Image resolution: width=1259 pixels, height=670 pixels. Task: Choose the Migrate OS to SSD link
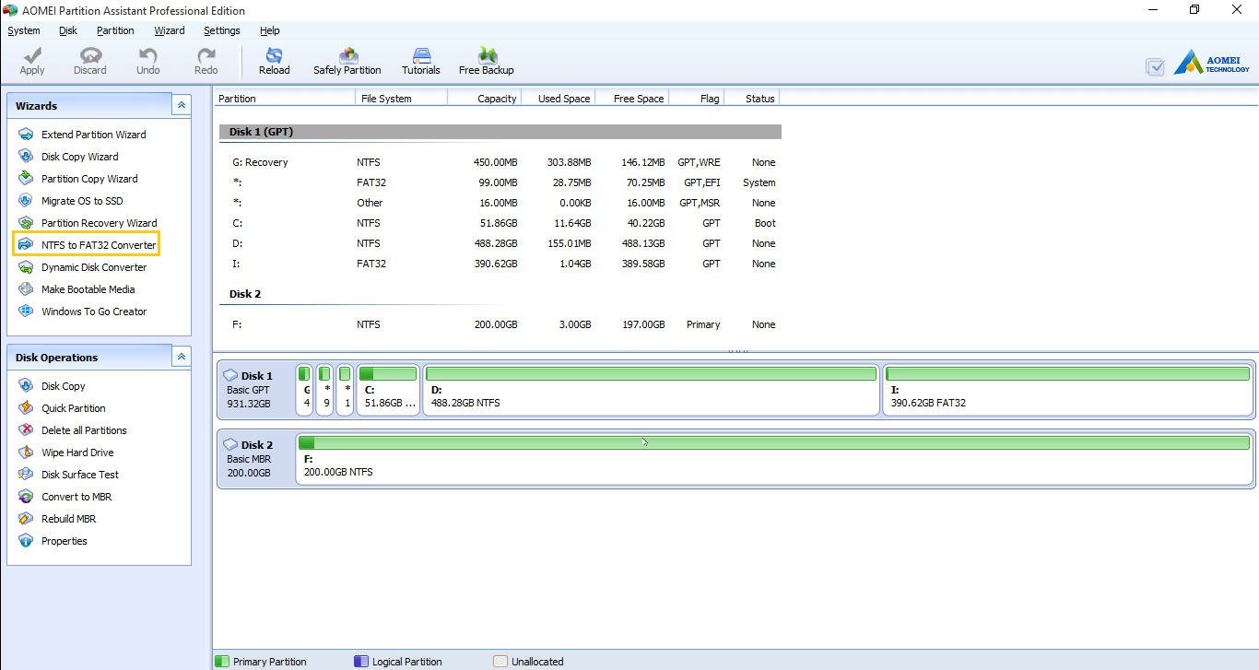82,201
